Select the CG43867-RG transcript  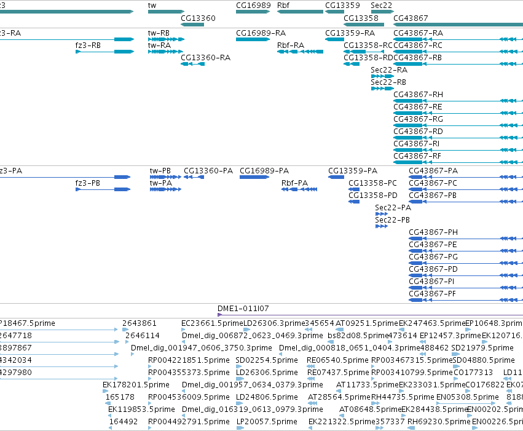[458, 126]
